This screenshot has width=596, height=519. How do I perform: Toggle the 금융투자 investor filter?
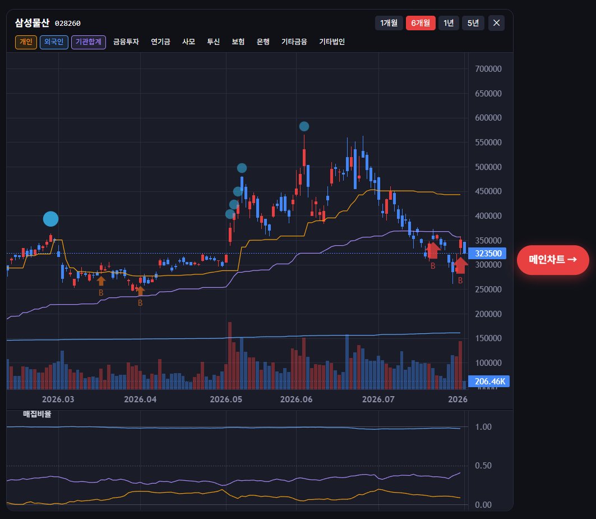[x=126, y=42]
